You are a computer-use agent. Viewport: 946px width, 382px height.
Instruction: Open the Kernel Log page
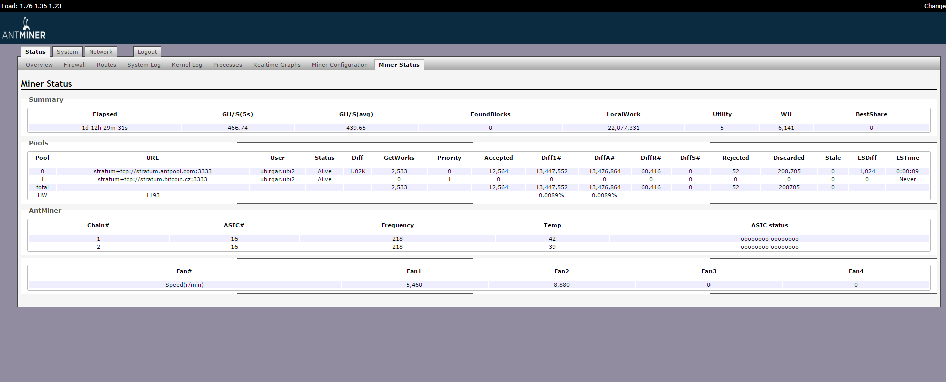pyautogui.click(x=187, y=65)
